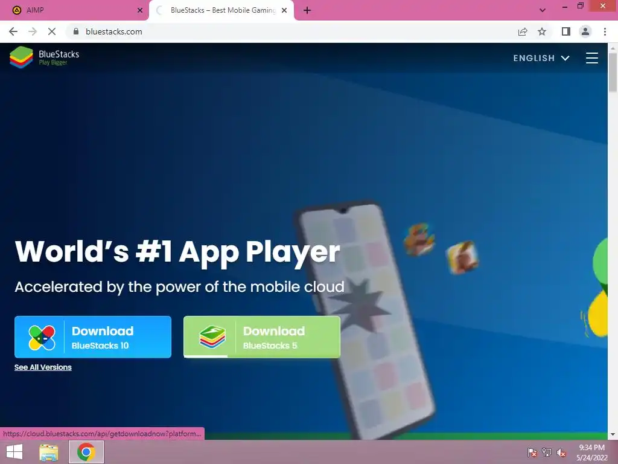Screen dimensions: 618x464
Task: Click scrollbar down arrow
Action: pyautogui.click(x=613, y=434)
